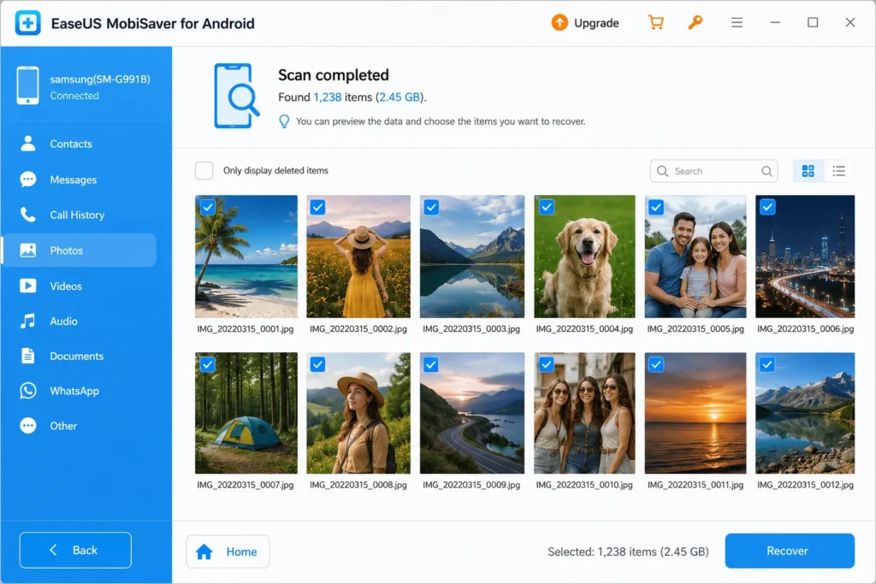The image size is (876, 584).
Task: Open the hamburger menu icon
Action: click(x=737, y=22)
